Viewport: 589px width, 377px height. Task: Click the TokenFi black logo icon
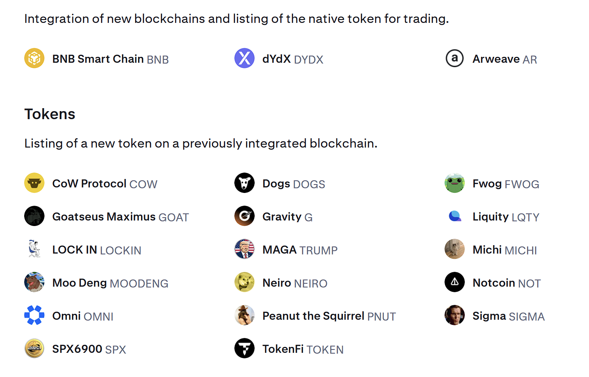tap(244, 349)
